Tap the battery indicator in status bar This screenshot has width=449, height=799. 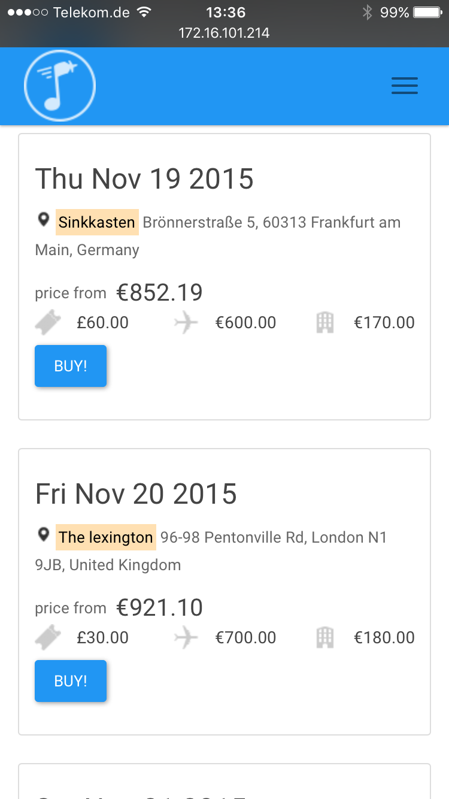(427, 13)
